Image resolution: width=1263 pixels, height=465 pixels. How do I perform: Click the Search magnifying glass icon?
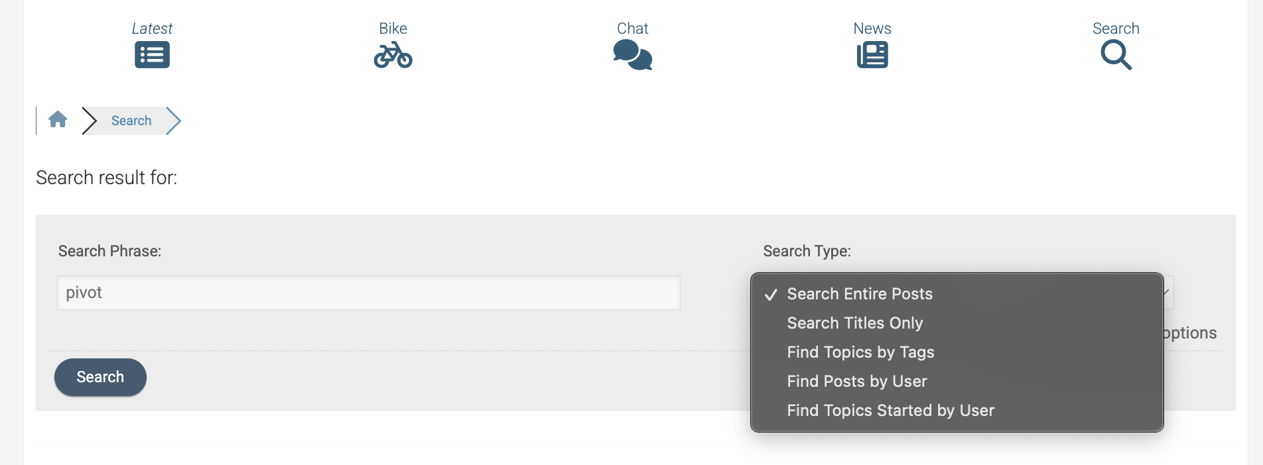click(1116, 55)
